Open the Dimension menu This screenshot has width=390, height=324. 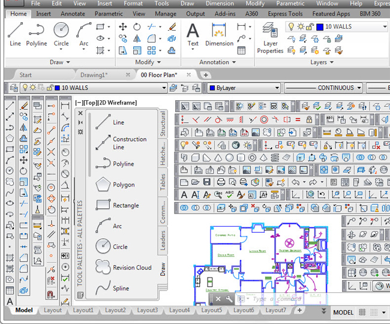tap(220, 4)
